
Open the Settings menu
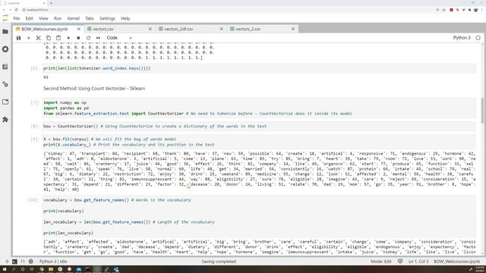pyautogui.click(x=107, y=18)
